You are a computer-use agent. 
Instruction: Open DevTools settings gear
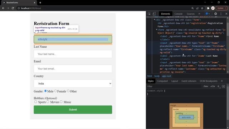215,14
